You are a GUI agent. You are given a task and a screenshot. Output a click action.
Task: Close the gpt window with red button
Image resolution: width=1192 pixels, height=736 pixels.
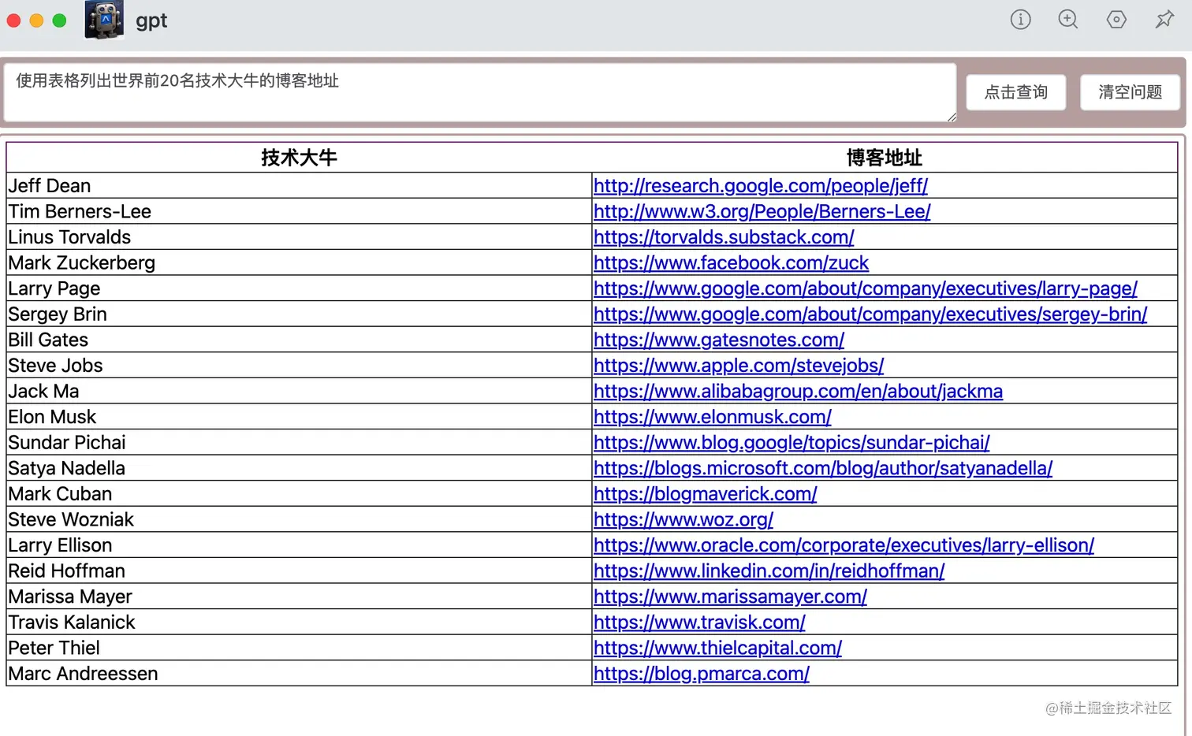[13, 20]
